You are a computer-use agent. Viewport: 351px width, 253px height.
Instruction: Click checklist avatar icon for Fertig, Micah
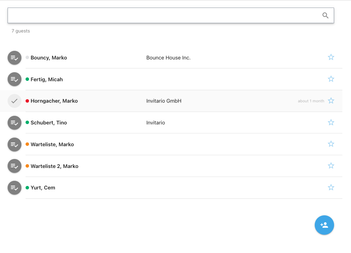[15, 79]
